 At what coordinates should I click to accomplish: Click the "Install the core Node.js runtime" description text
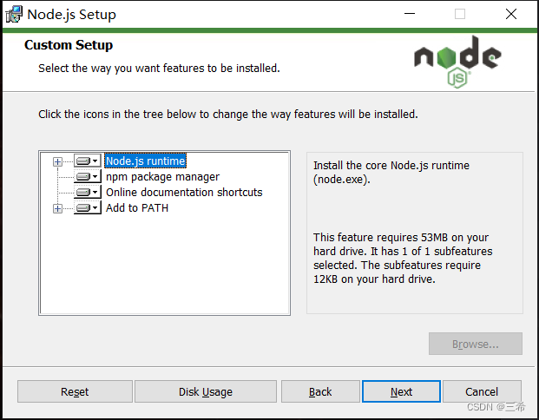coord(391,173)
